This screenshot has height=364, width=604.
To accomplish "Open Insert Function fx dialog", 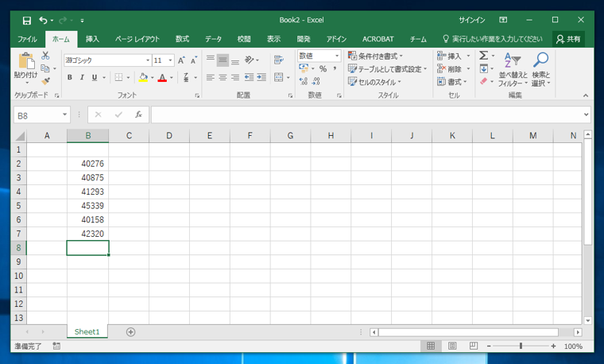I will pyautogui.click(x=138, y=114).
